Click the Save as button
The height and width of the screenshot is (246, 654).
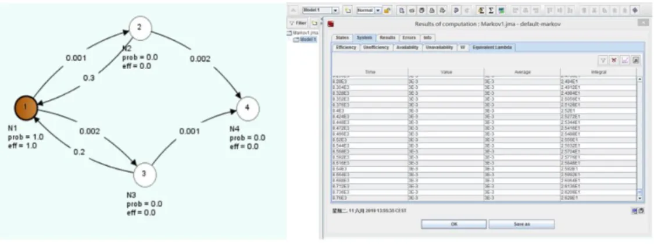pyautogui.click(x=521, y=224)
